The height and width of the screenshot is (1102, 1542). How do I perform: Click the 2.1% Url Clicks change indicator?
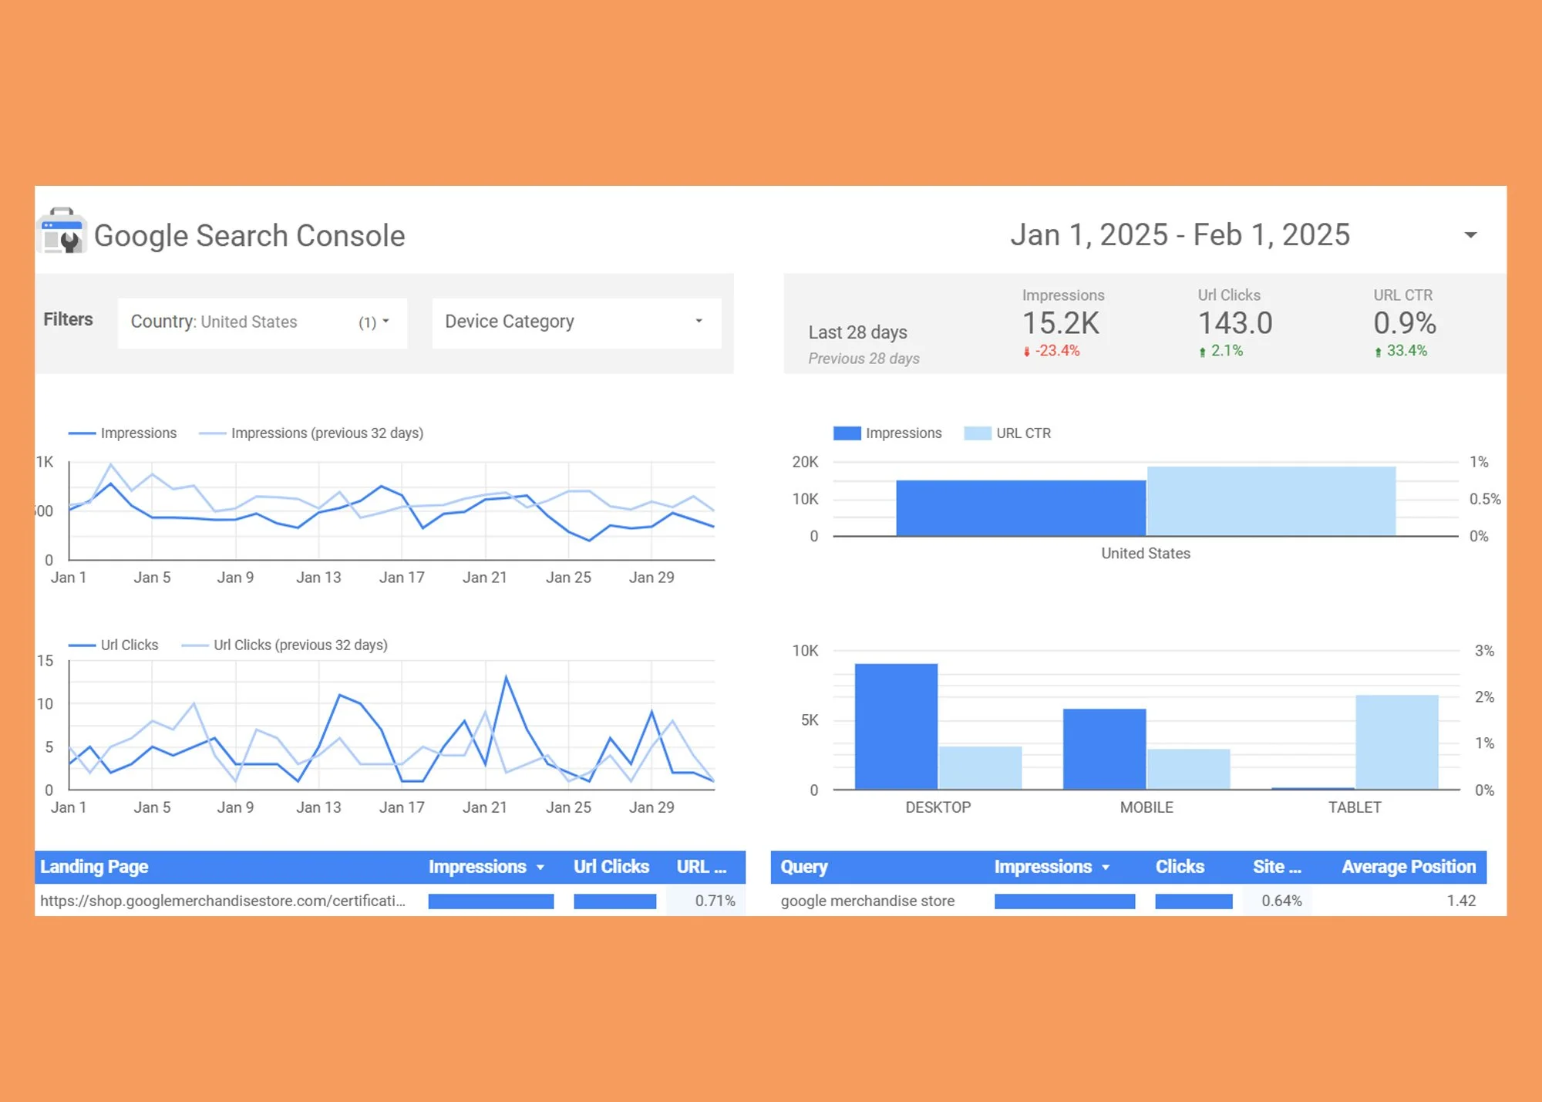point(1220,351)
